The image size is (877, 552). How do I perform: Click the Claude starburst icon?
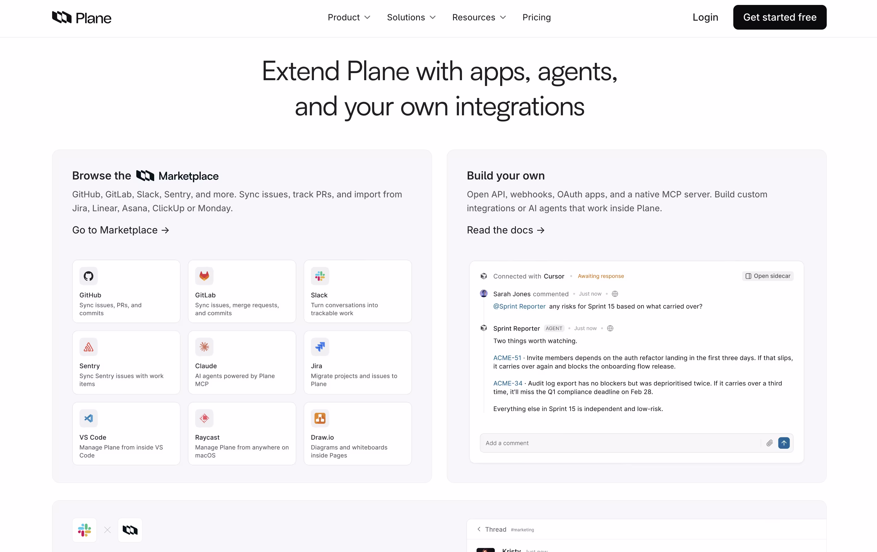click(204, 347)
